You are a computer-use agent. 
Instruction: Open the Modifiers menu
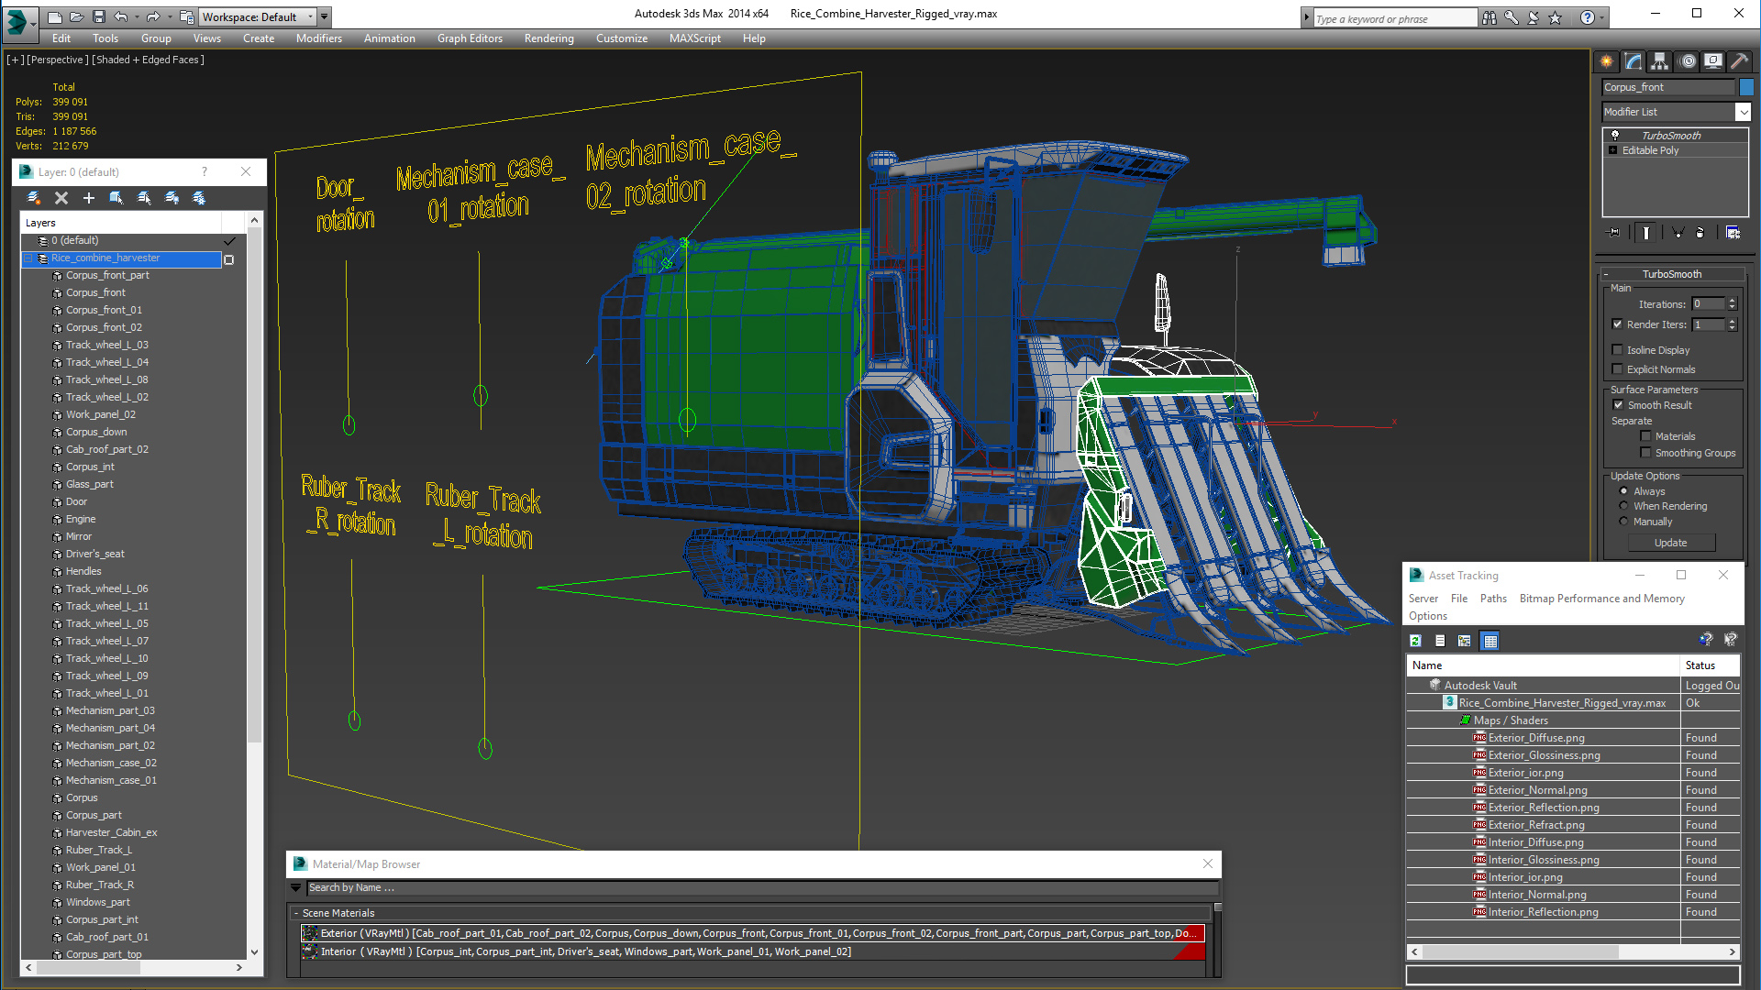point(318,38)
